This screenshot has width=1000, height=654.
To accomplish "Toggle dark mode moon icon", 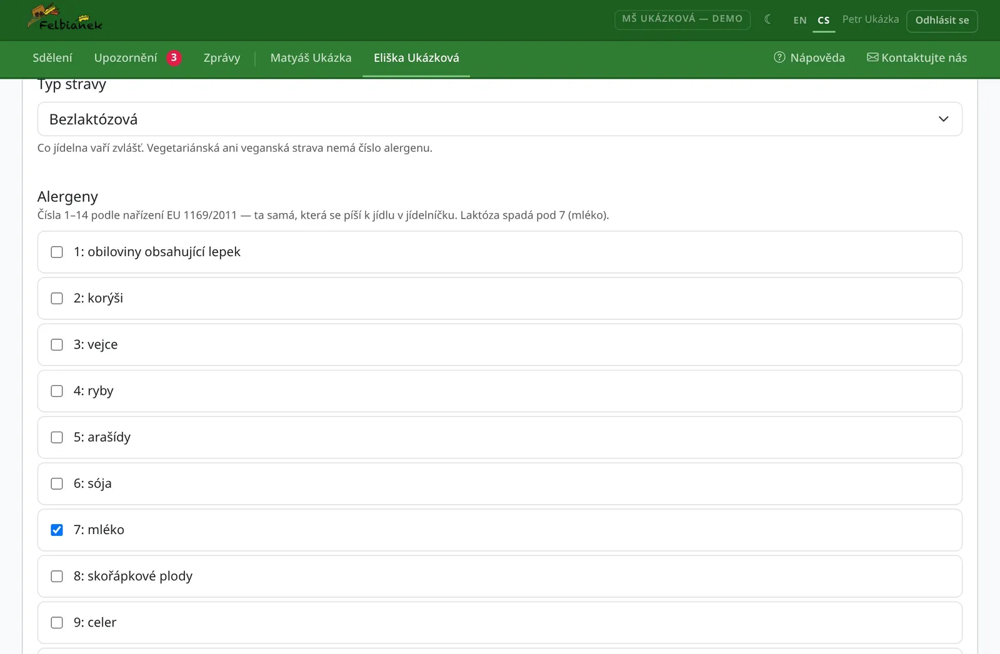I will click(x=768, y=19).
